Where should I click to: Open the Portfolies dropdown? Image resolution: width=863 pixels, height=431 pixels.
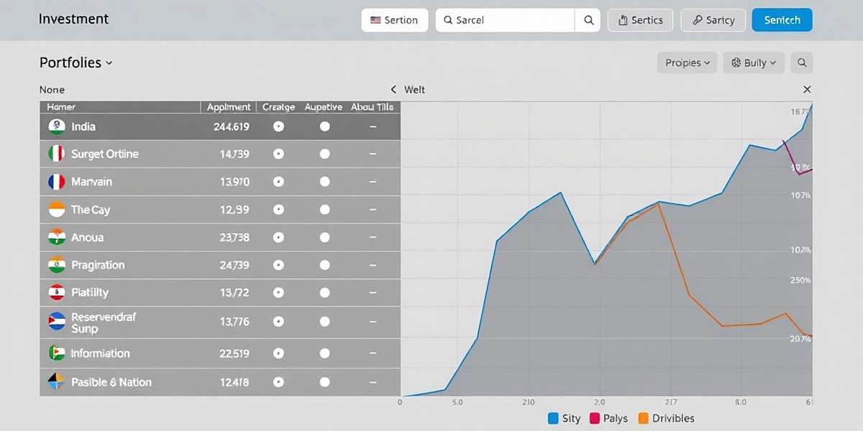(76, 62)
